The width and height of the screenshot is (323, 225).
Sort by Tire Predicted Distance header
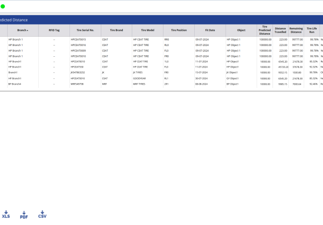[x=264, y=30]
